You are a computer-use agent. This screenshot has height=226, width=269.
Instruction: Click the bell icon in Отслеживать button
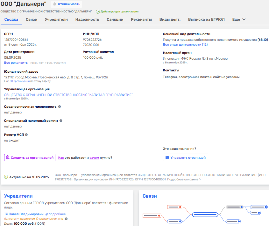click(55, 4)
